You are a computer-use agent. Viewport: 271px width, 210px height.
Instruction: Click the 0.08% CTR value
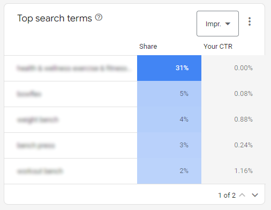243,94
